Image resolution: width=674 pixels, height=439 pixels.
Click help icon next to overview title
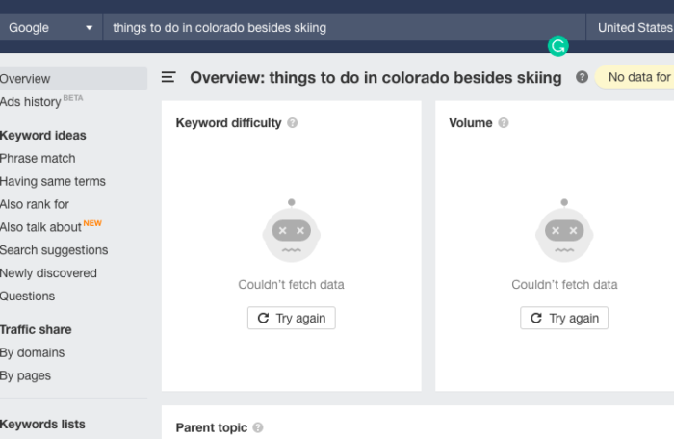pyautogui.click(x=582, y=77)
